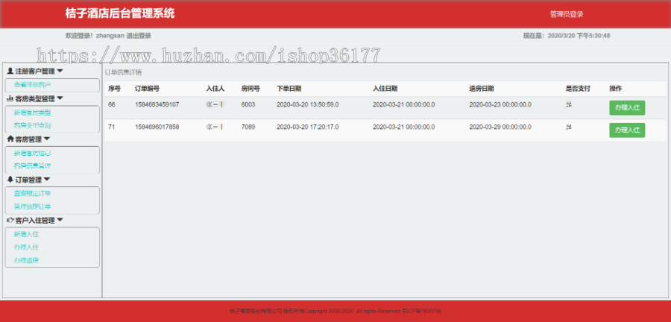Image resolution: width=671 pixels, height=322 pixels.
Task: Collapse the 注册客户管理 section arrow
Action: pyautogui.click(x=60, y=71)
